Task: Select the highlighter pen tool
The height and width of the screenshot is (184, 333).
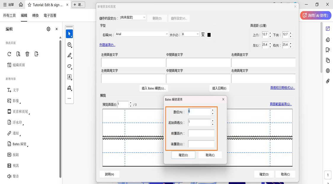Action: point(69,55)
